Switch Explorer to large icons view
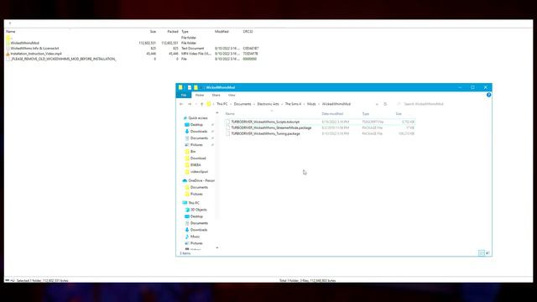Screen dimensions: 537x302 pyautogui.click(x=487, y=253)
